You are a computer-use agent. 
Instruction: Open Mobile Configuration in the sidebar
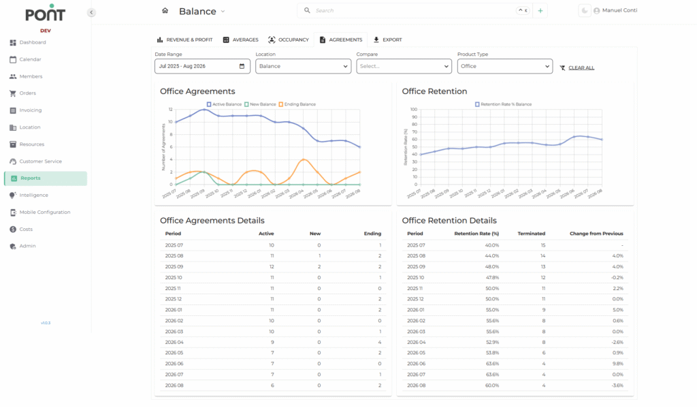[44, 213]
